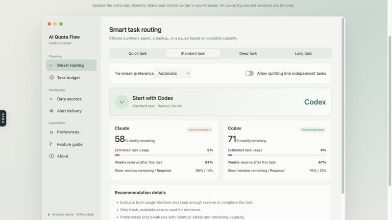Open Preferences in the sidebar
This screenshot has height=220, width=392.
(x=71, y=132)
